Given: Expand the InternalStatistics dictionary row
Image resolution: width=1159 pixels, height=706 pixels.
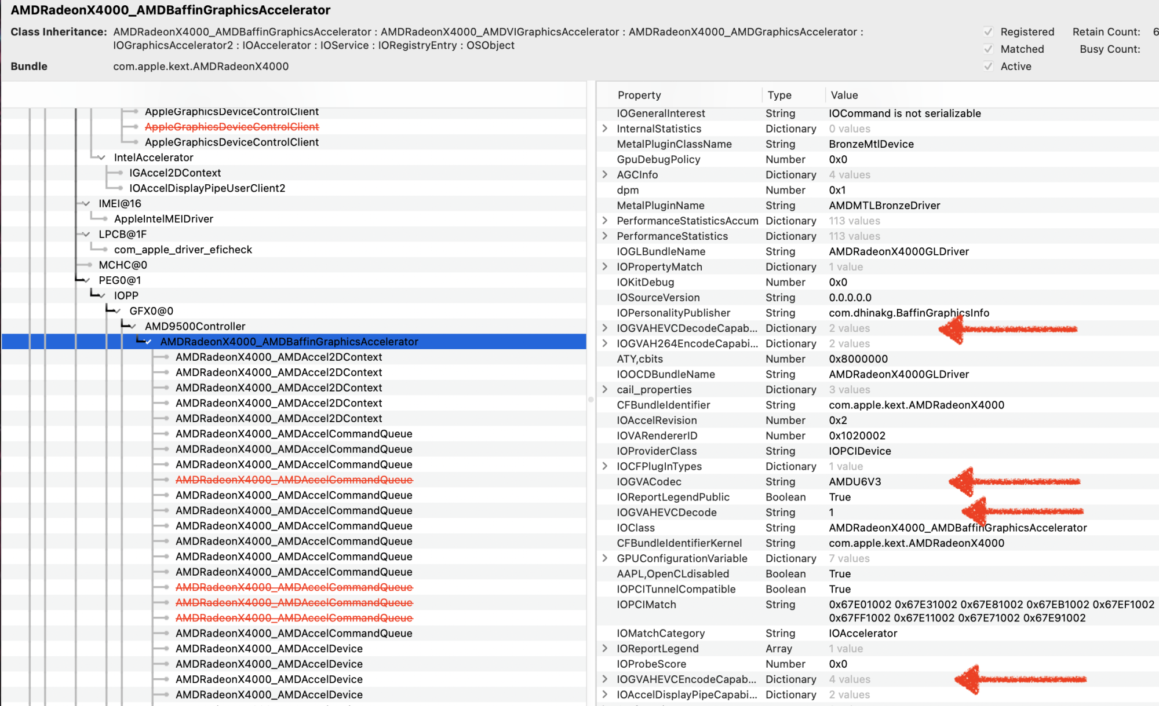Looking at the screenshot, I should pos(605,129).
